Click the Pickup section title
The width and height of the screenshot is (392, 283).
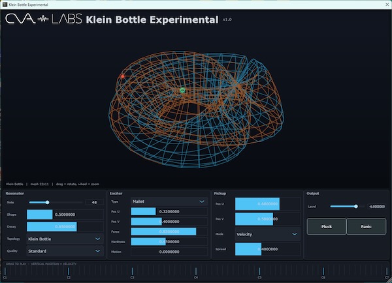(x=220, y=193)
